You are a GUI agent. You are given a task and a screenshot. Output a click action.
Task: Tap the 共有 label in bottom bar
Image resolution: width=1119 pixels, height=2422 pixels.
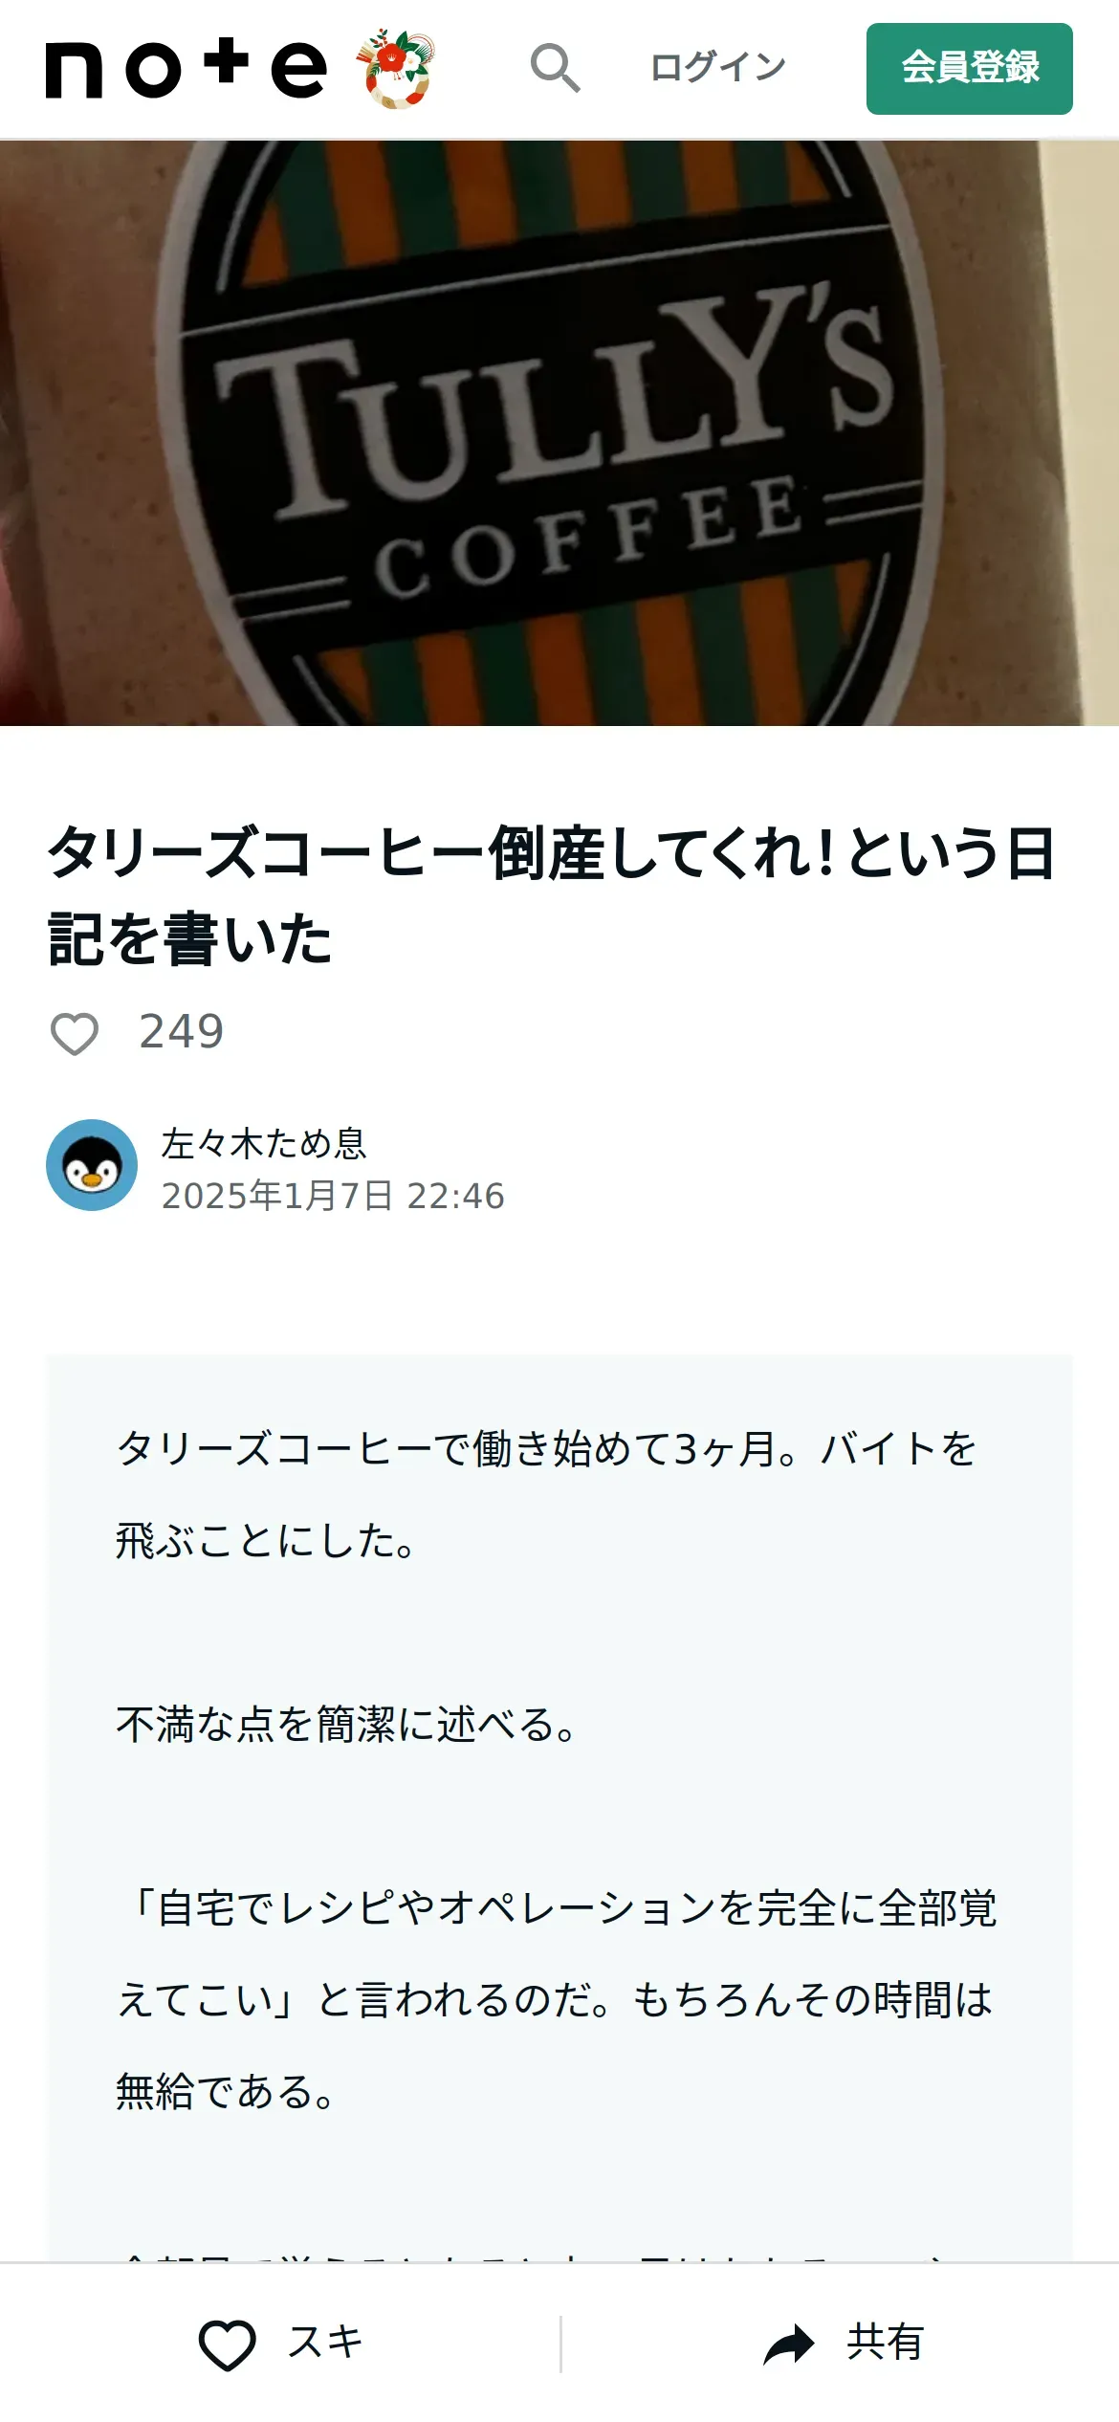[885, 2342]
